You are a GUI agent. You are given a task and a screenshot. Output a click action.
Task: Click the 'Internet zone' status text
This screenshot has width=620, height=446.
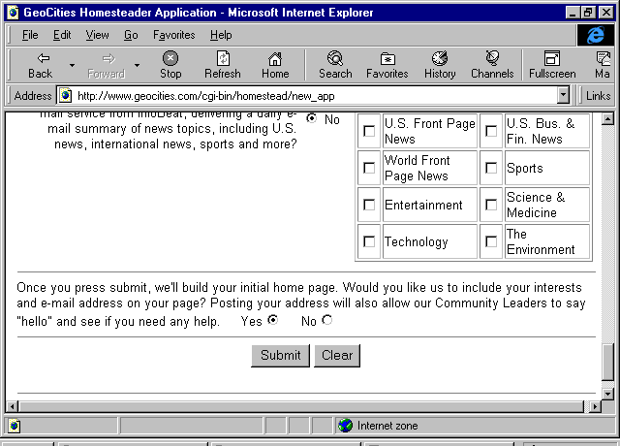387,426
